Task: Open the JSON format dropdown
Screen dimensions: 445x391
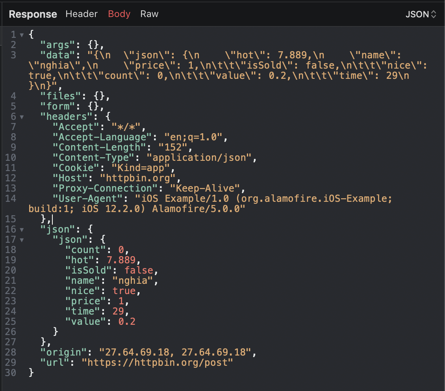Action: (421, 14)
